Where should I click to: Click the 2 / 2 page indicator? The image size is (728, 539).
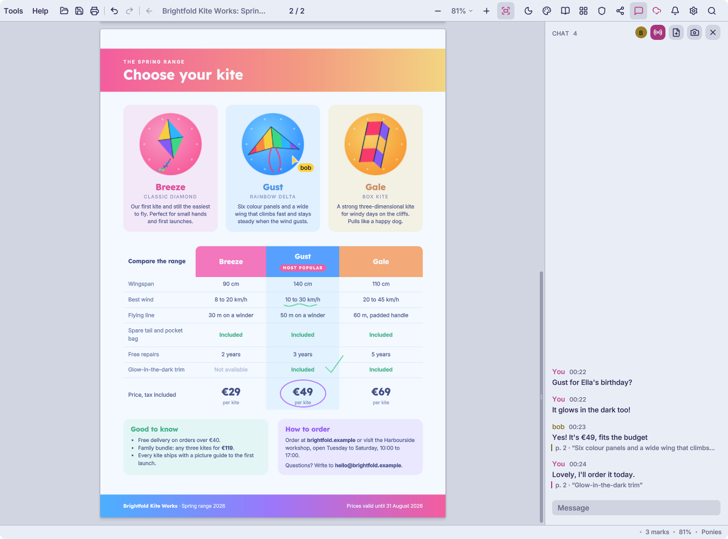(x=297, y=11)
